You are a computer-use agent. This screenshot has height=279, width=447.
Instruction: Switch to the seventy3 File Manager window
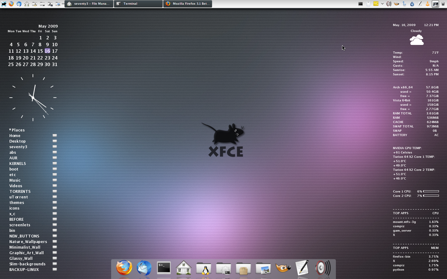click(89, 4)
